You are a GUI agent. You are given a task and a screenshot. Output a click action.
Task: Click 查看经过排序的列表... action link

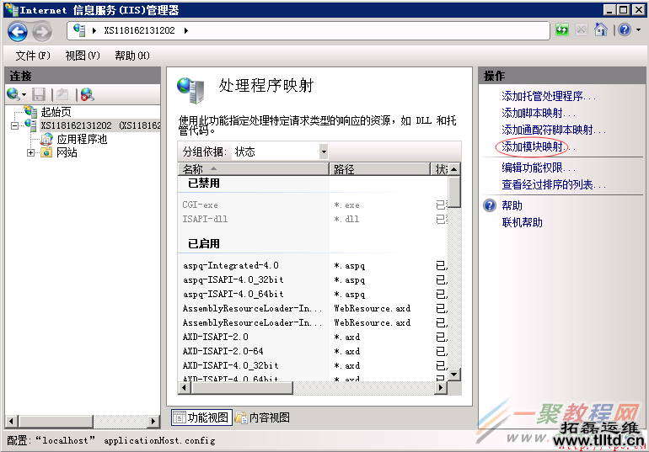554,184
